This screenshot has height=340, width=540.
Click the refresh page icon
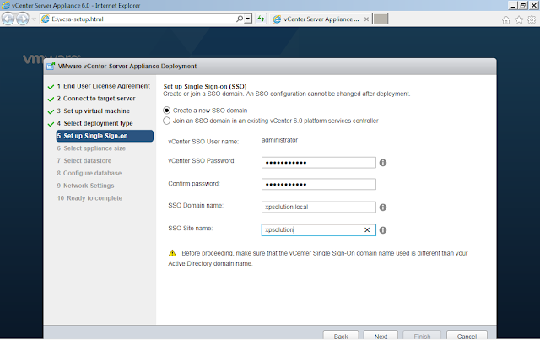coord(262,19)
